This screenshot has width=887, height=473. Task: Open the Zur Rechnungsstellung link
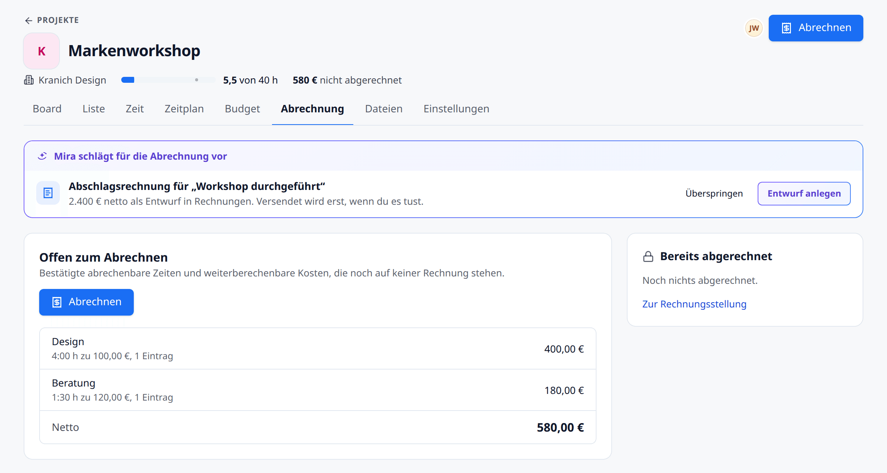coord(694,304)
